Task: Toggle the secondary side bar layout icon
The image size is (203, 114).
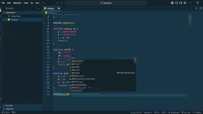Action: [181, 3]
